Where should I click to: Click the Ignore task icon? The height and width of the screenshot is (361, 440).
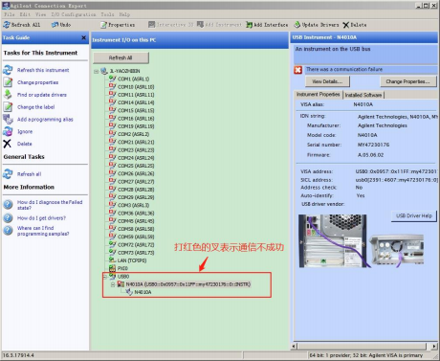point(8,131)
